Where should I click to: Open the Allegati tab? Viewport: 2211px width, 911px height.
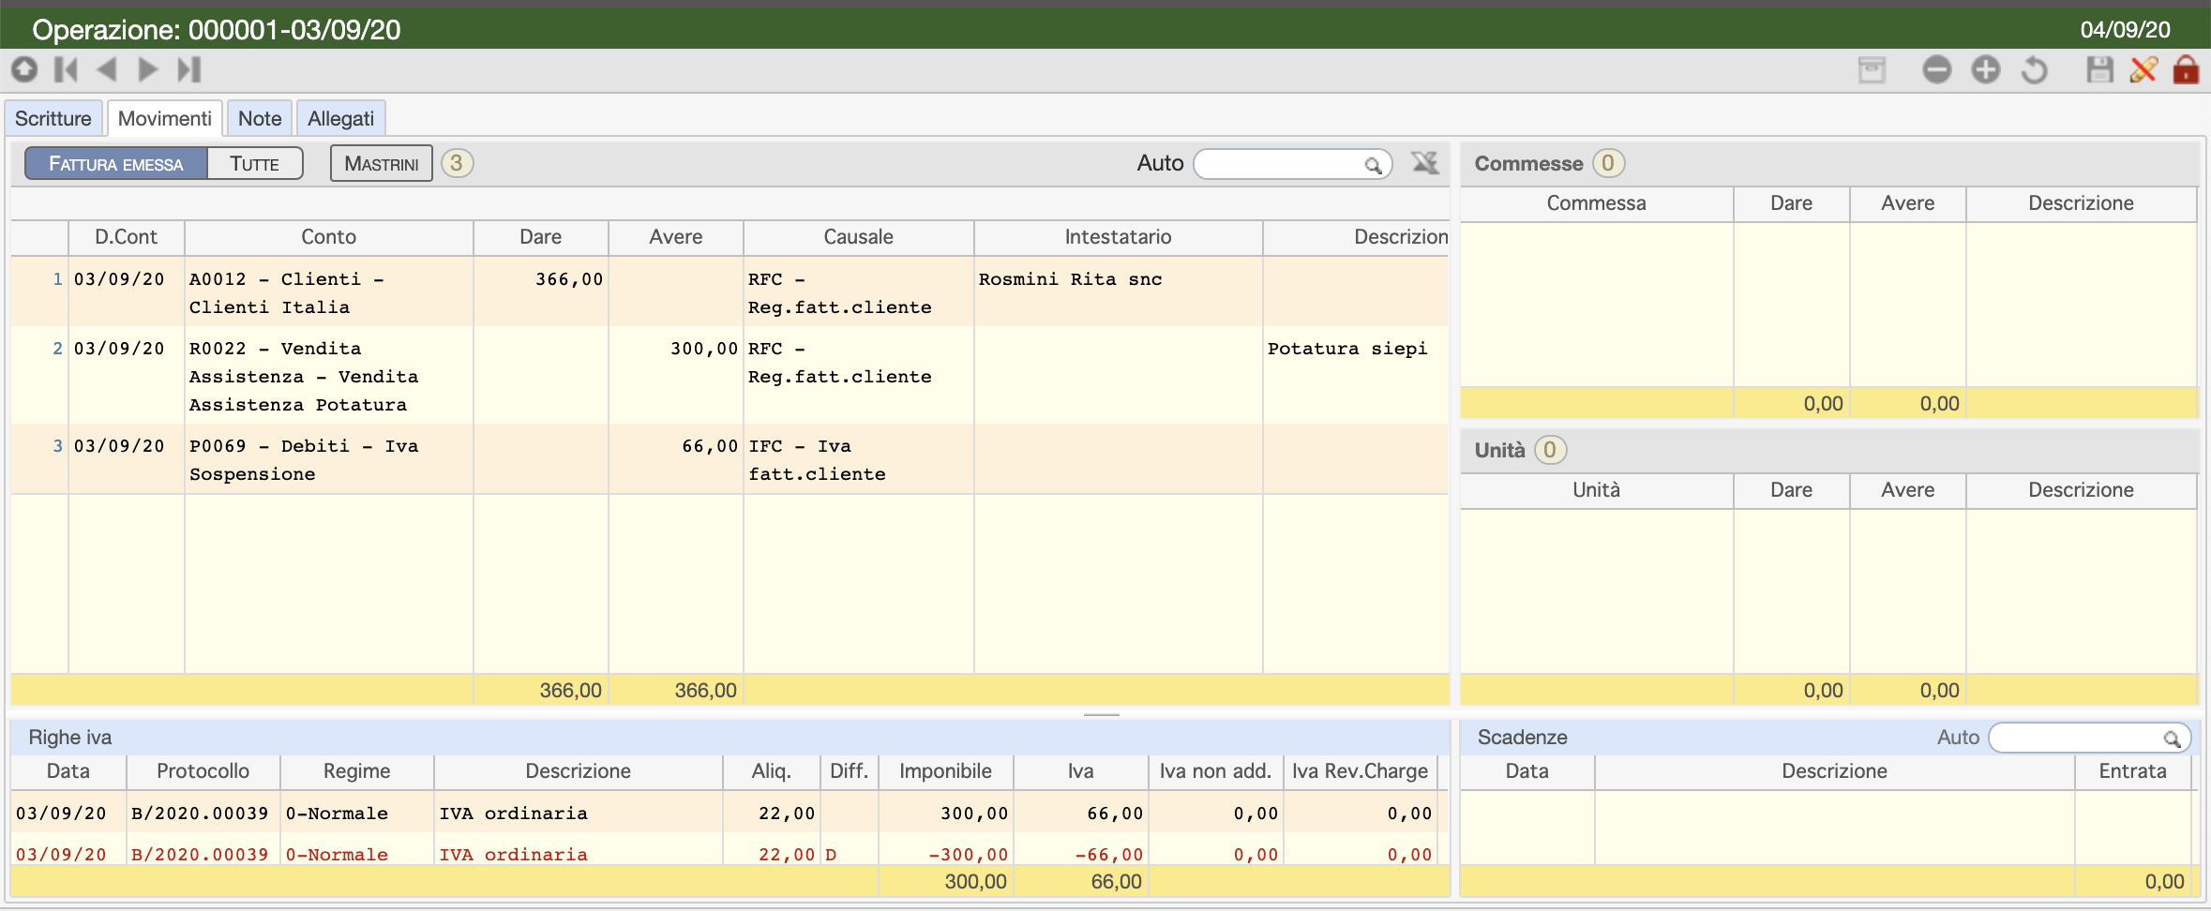(x=341, y=119)
